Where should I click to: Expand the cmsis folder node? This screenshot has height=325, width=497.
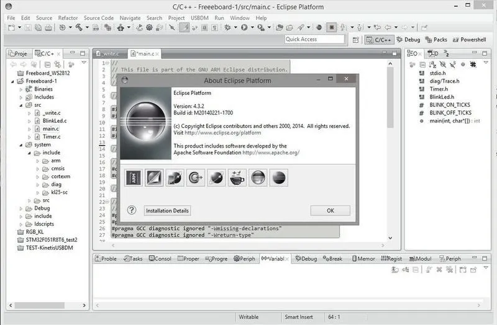pos(38,169)
